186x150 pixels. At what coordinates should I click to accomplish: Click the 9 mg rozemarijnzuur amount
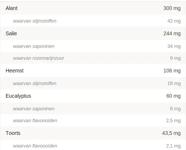tap(175, 58)
